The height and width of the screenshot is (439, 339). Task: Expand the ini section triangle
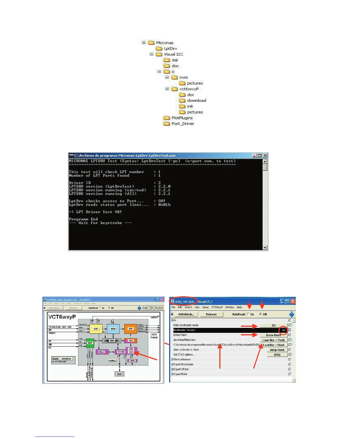click(x=172, y=320)
